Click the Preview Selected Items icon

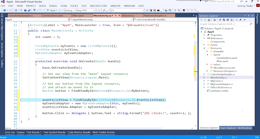click(x=244, y=20)
